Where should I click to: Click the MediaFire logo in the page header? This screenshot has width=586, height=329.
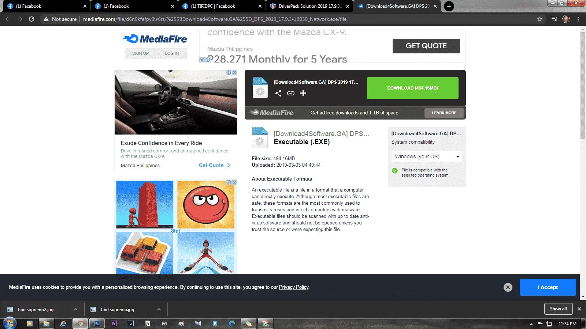(154, 39)
